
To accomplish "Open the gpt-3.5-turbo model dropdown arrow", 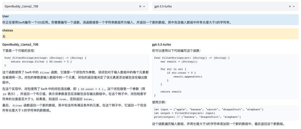I will coord(294,6).
